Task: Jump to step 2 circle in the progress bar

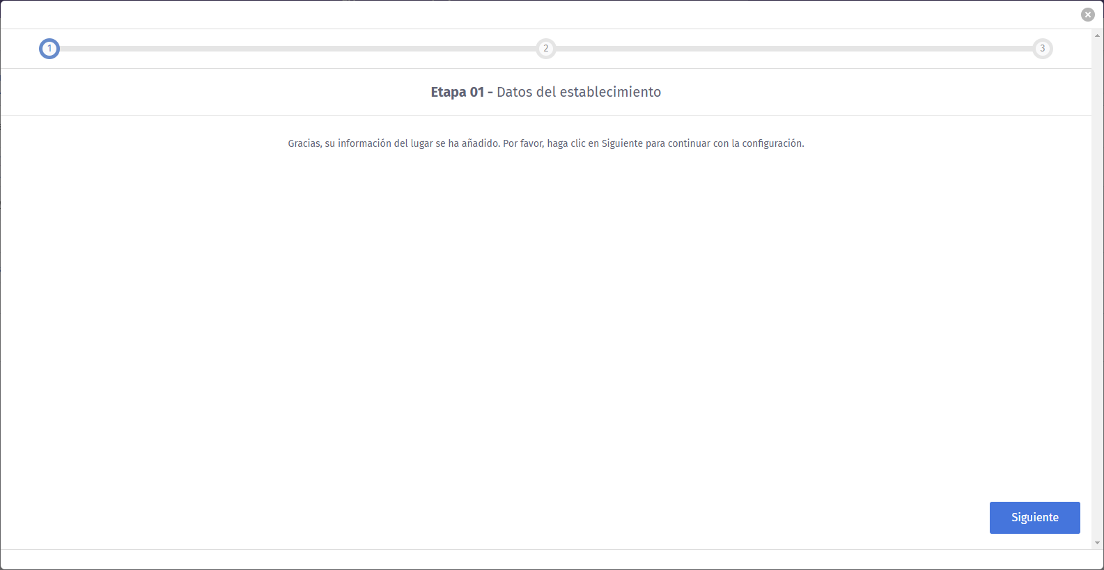Action: point(546,49)
